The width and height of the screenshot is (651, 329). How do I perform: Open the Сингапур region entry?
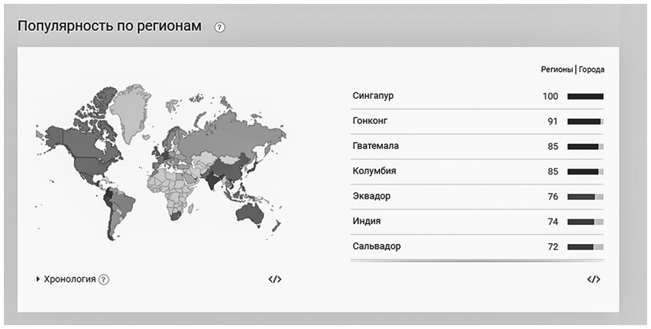[x=373, y=96]
